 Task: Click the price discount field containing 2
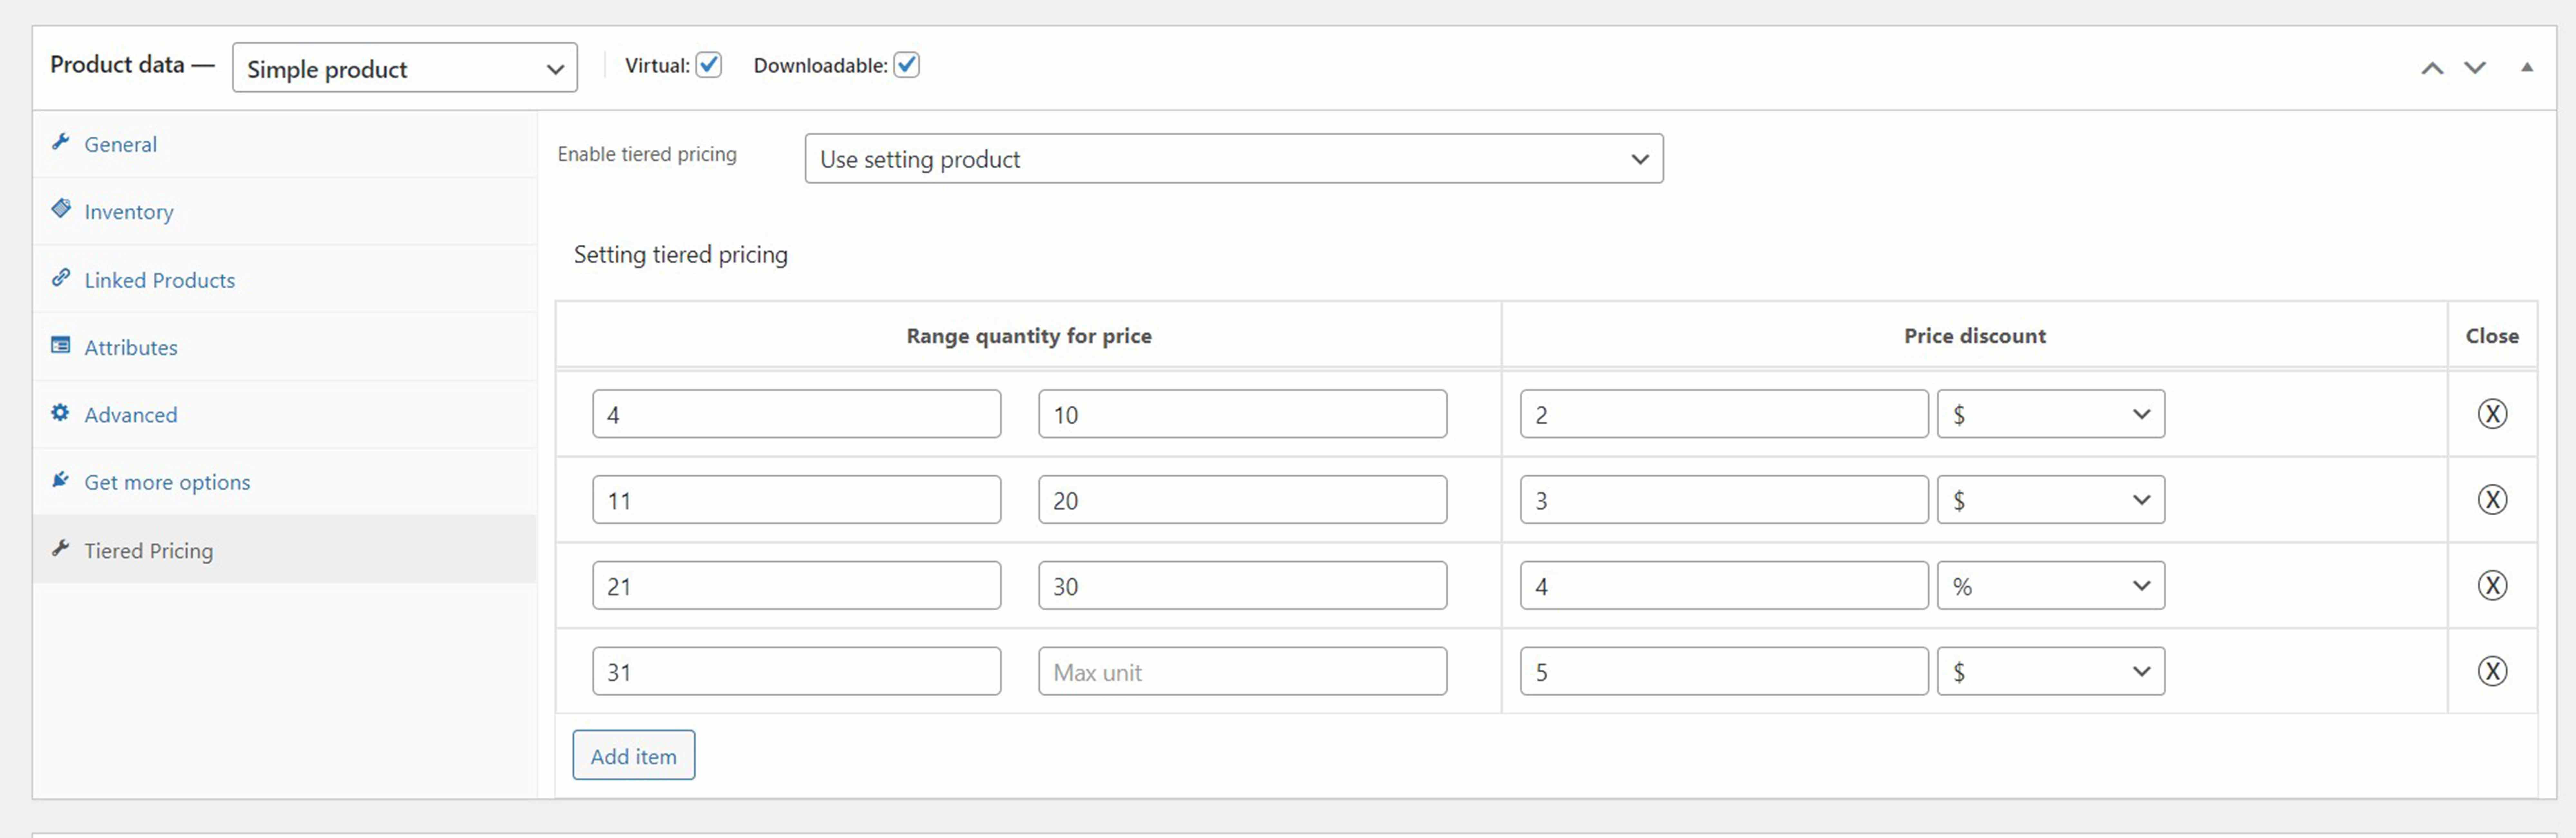(1725, 414)
